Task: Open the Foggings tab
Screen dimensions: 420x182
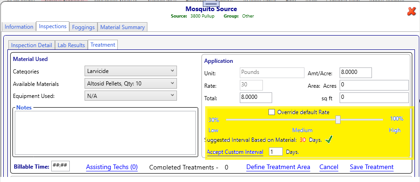Action: click(x=83, y=27)
